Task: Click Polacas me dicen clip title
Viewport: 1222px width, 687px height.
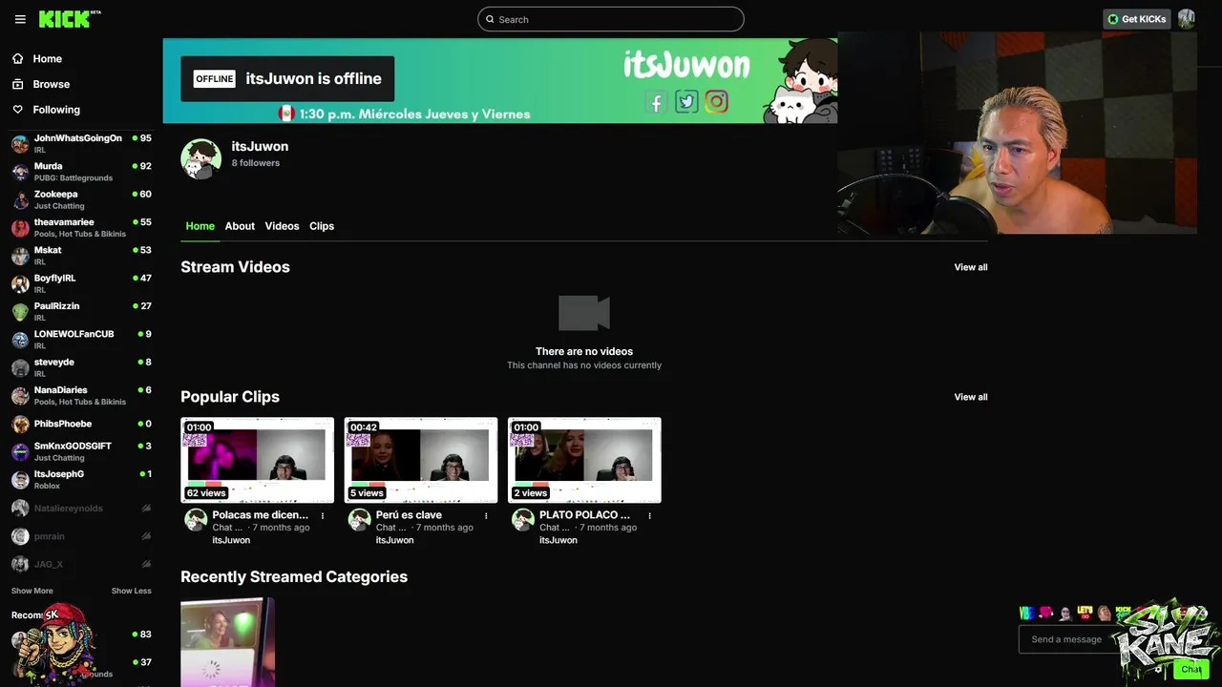Action: tap(260, 515)
